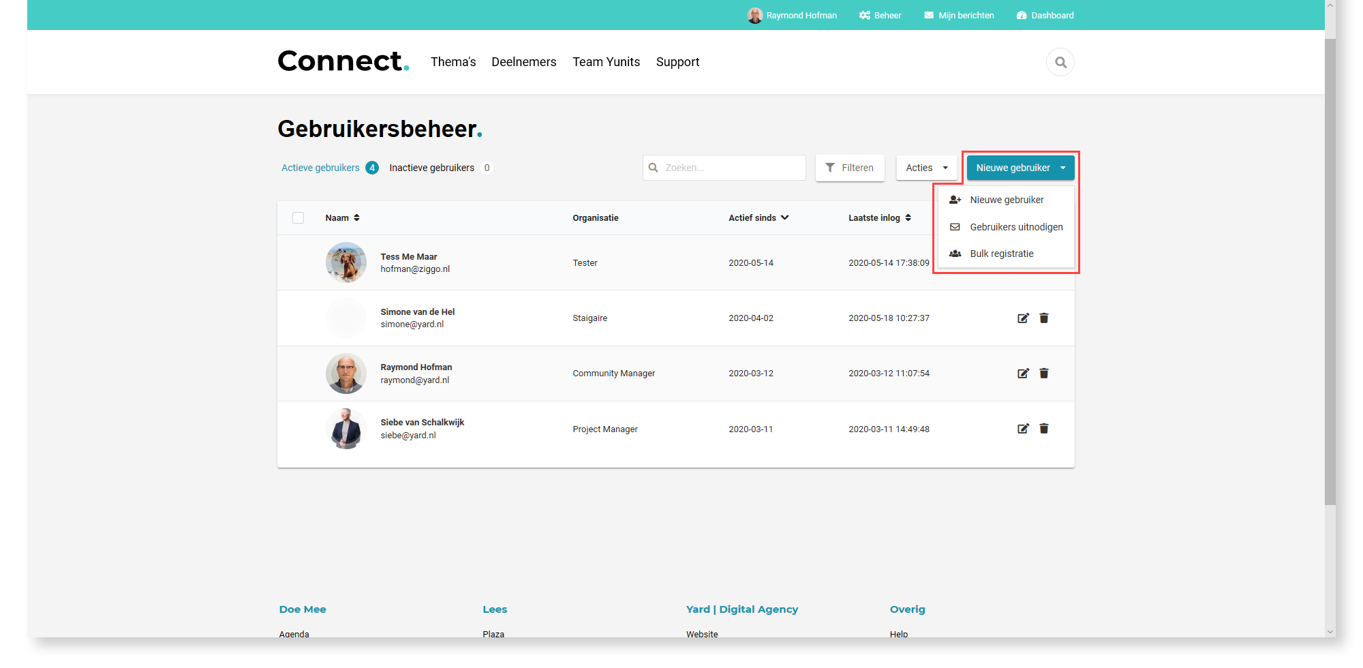Click Tess Me Maar's avatar photo
The image size is (1363, 668).
point(346,262)
